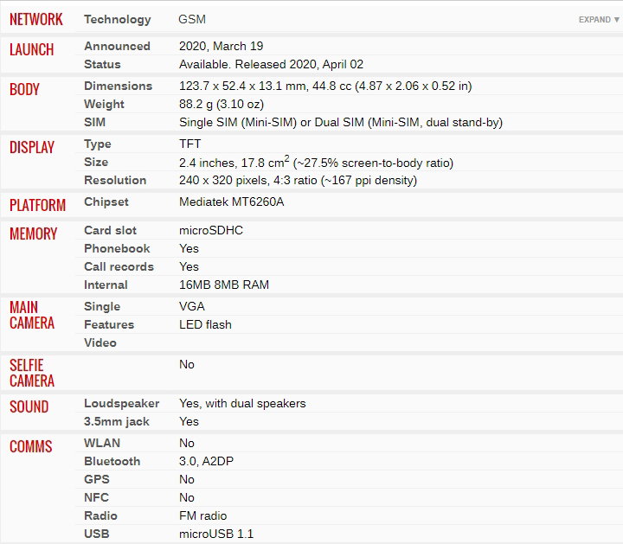Image resolution: width=623 pixels, height=544 pixels.
Task: Click the Resolution label under Display
Action: click(x=115, y=180)
